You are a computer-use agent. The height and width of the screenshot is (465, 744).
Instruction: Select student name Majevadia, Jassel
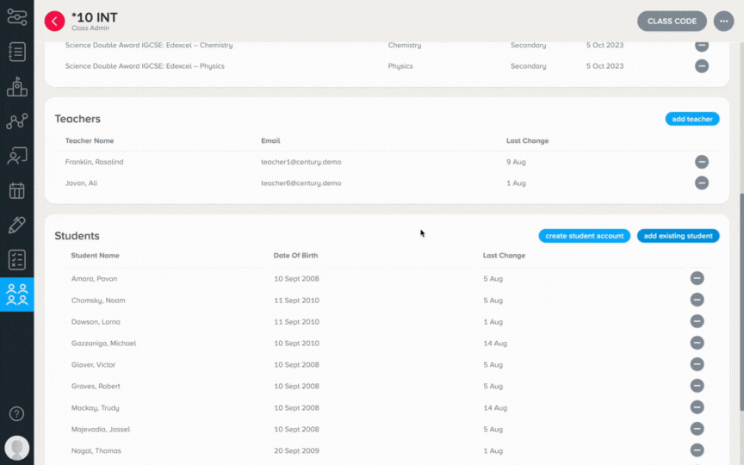pyautogui.click(x=101, y=429)
